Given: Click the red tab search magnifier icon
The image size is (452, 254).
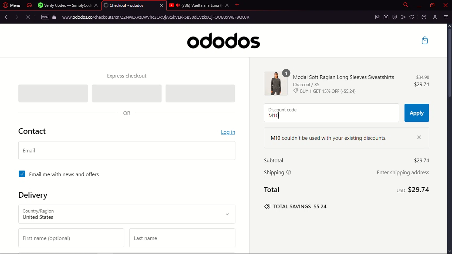Looking at the screenshot, I should pos(406,5).
